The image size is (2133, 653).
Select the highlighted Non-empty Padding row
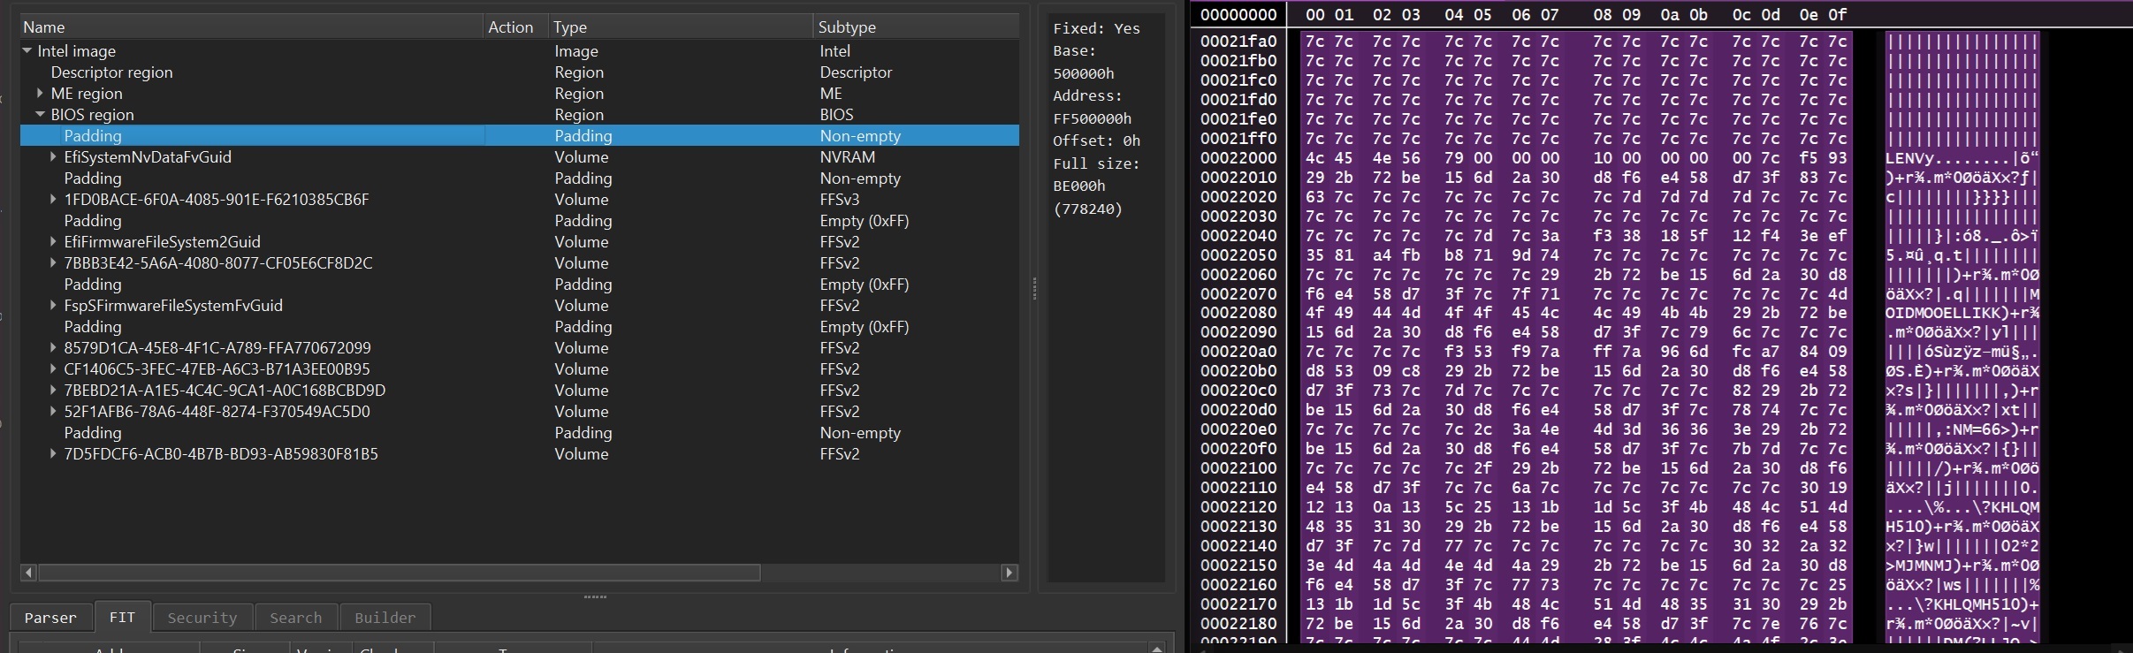coord(93,136)
